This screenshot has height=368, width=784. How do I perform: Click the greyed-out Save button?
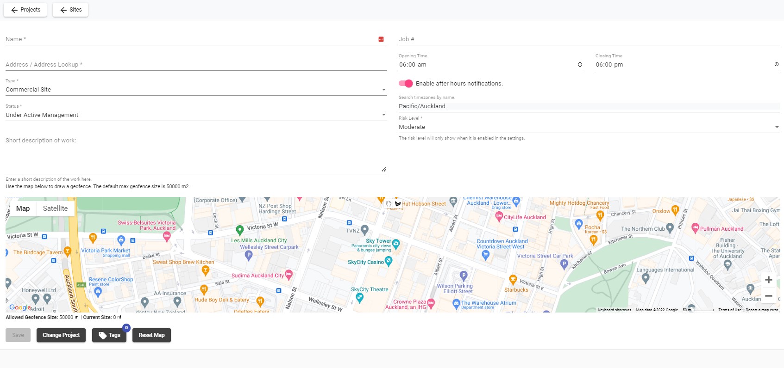18,335
